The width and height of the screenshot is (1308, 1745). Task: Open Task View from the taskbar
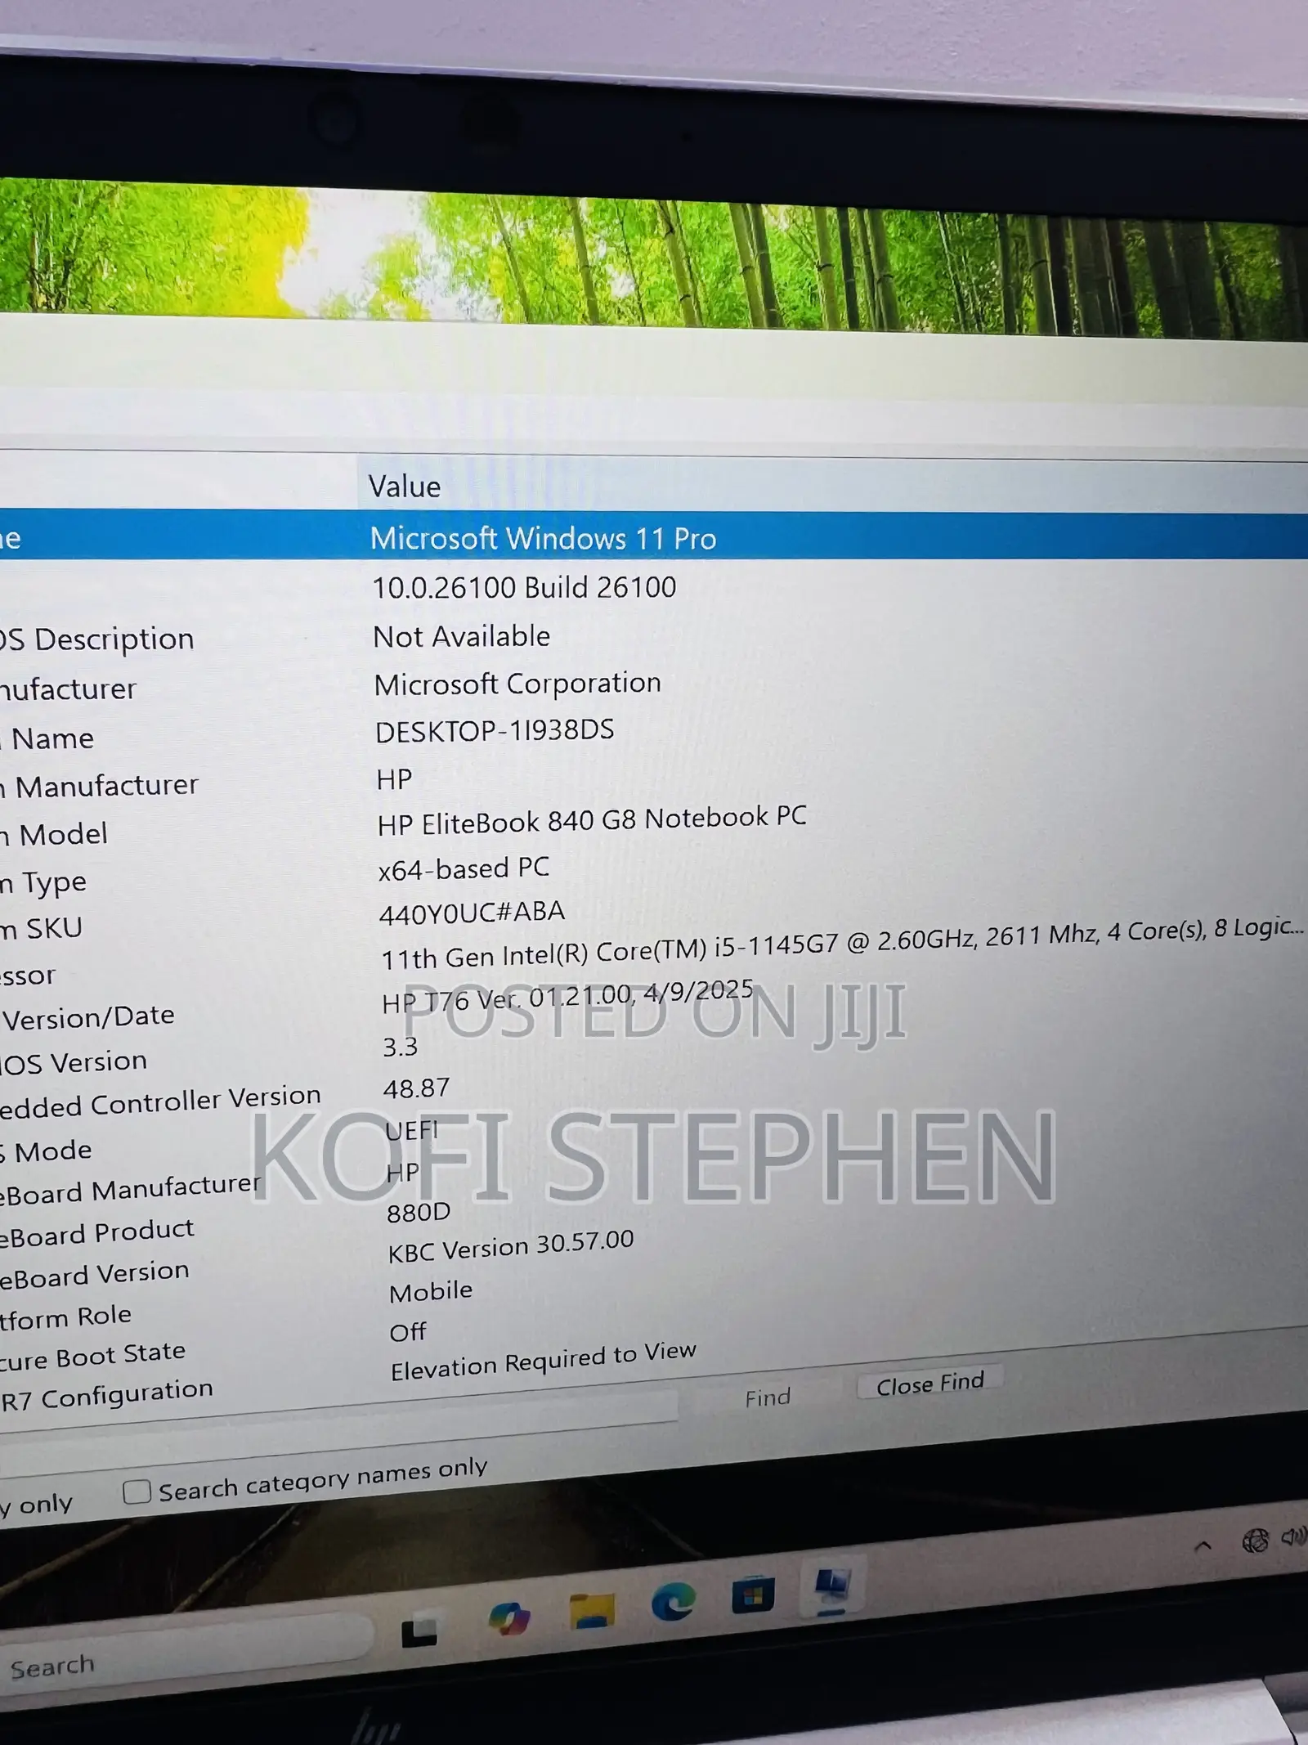[419, 1634]
